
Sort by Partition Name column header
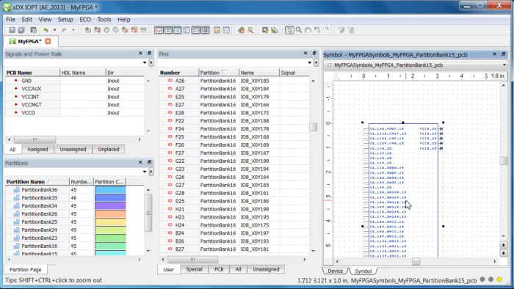(37, 182)
